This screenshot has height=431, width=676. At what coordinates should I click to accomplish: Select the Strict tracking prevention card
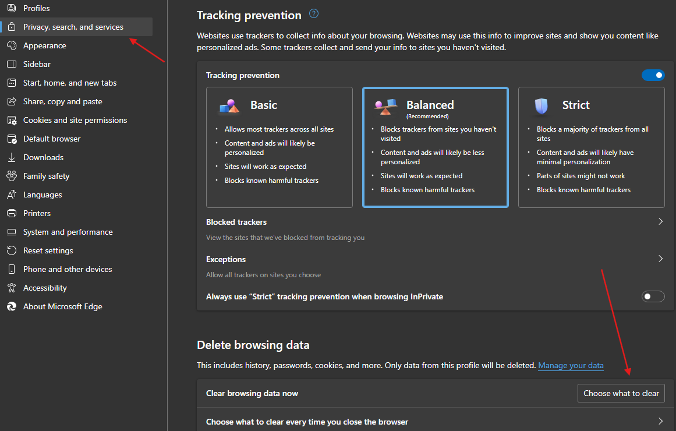point(592,147)
